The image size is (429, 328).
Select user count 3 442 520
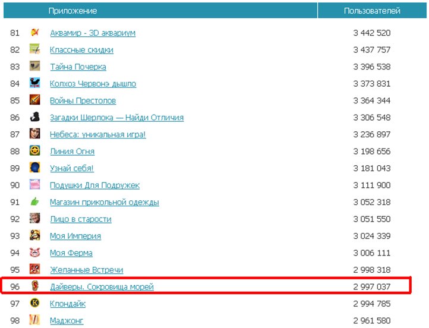(x=372, y=33)
